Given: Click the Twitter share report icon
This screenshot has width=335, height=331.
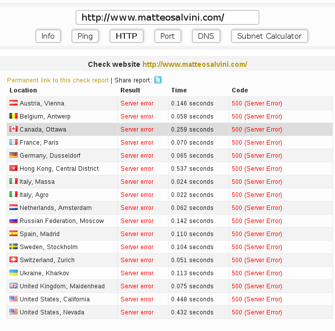Looking at the screenshot, I should coord(158,80).
